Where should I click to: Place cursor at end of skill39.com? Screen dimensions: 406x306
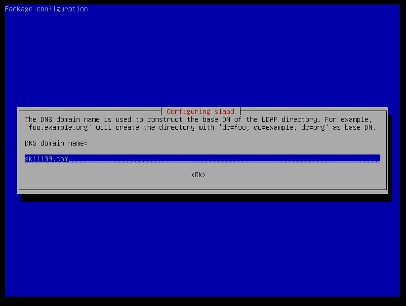click(x=69, y=158)
